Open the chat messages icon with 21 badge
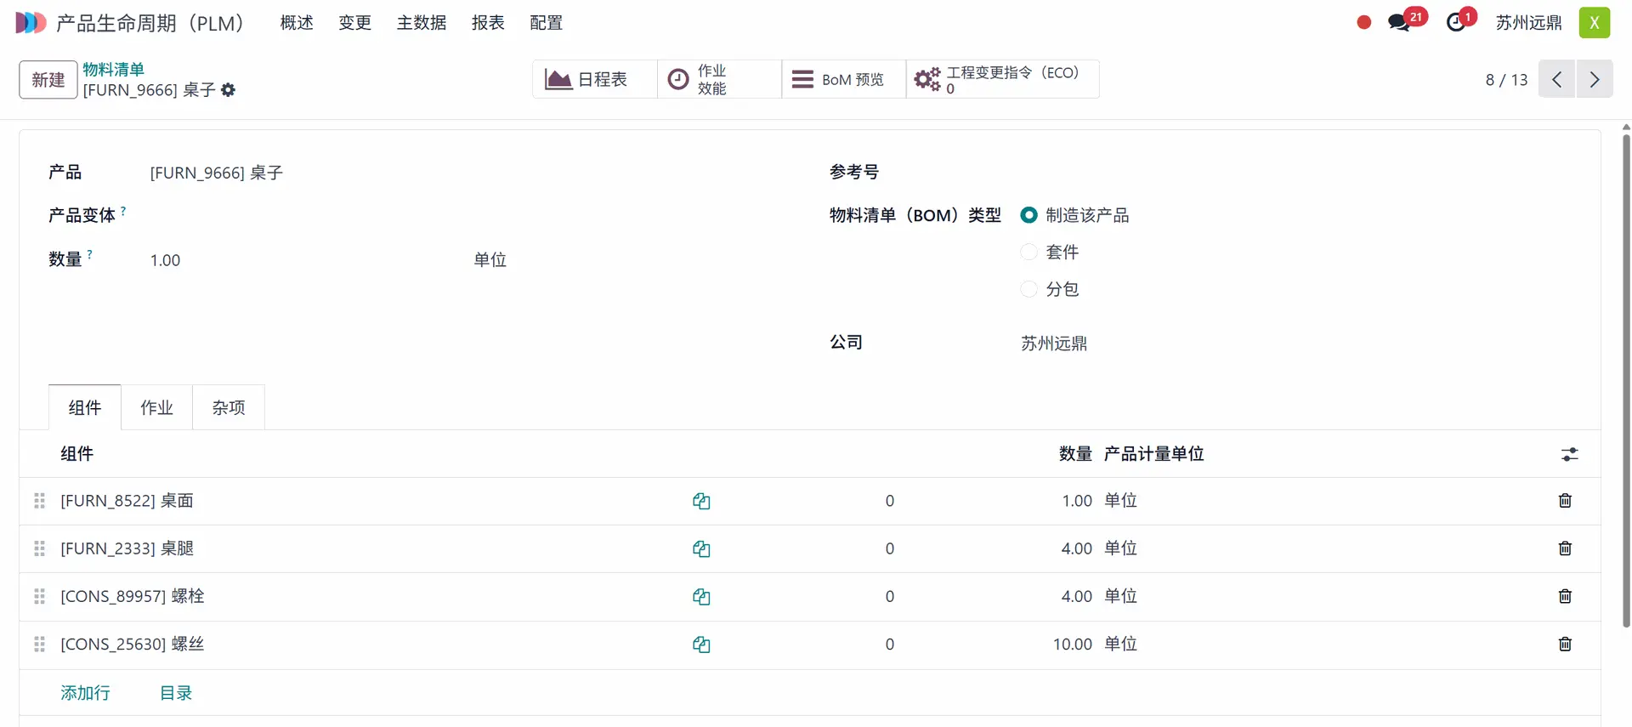The width and height of the screenshot is (1632, 727). pos(1398,23)
